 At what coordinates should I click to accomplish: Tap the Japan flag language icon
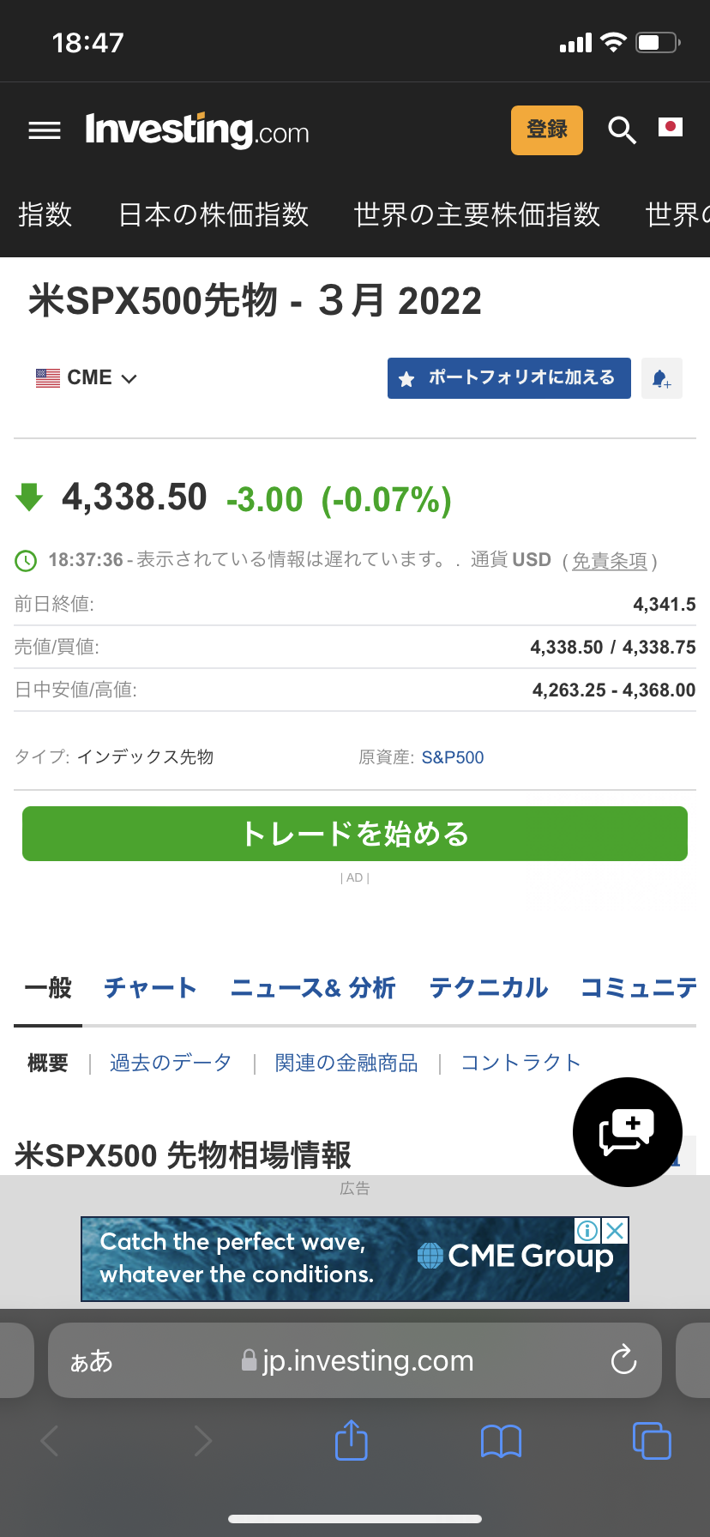tap(670, 128)
